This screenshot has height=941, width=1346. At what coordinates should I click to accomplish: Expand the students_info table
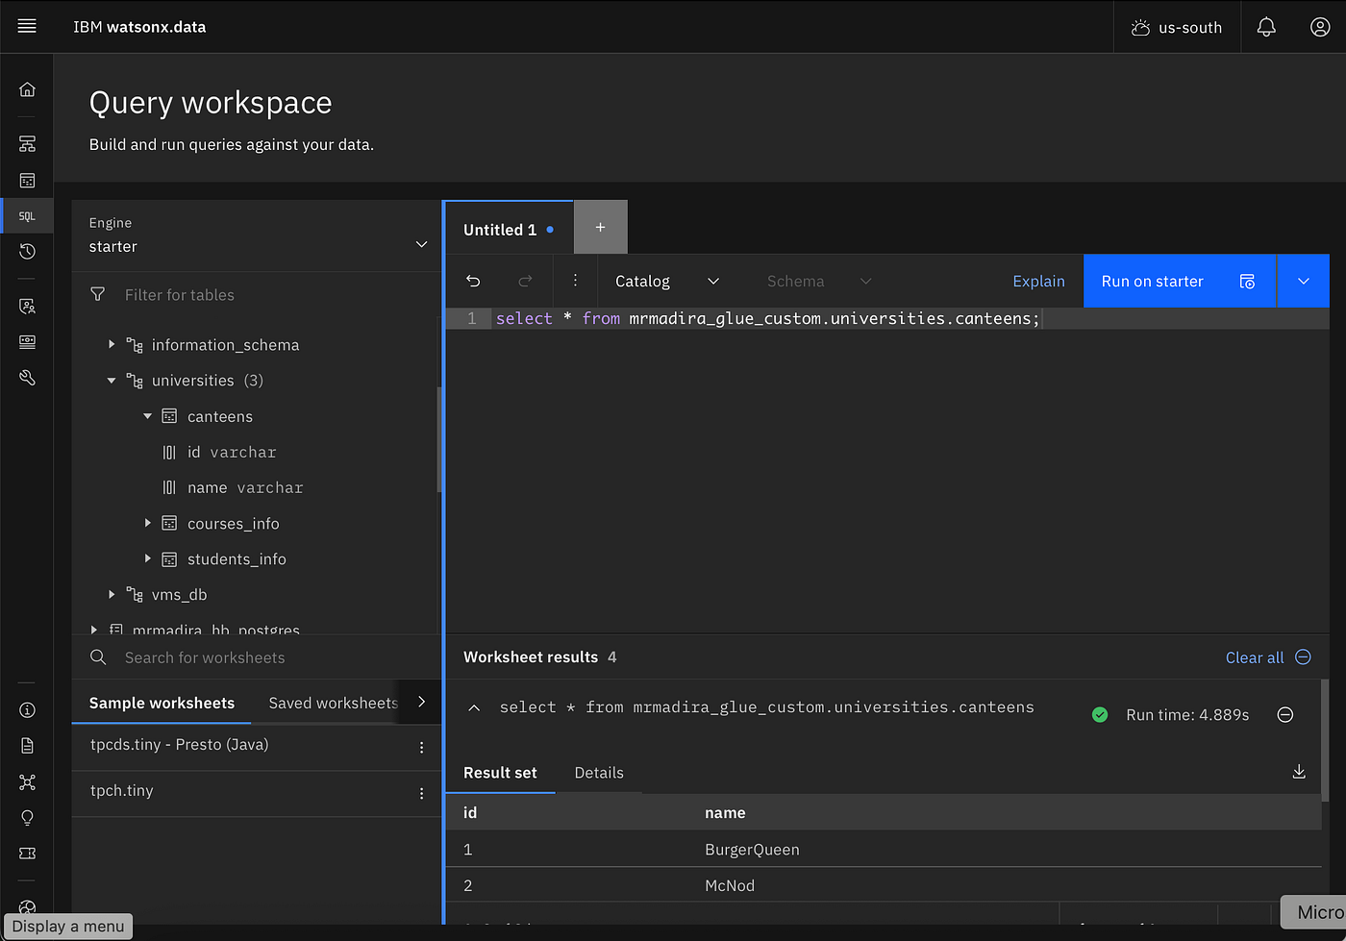(x=147, y=558)
